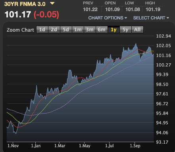Click the 100.27 price axis label
The image size is (175, 152).
pos(163,65)
